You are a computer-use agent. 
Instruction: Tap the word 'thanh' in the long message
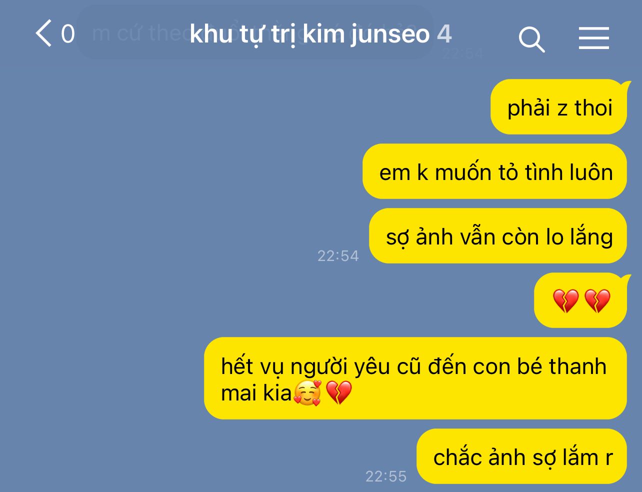click(x=578, y=366)
